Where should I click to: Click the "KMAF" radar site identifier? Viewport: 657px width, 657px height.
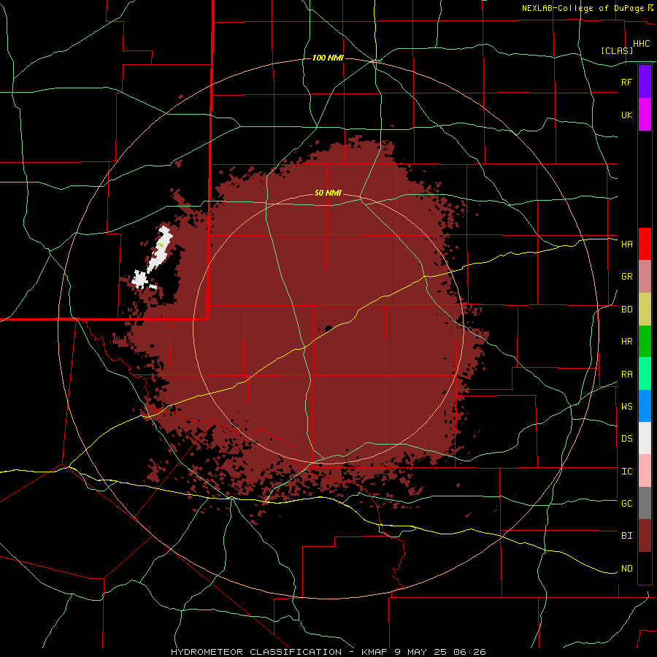[x=376, y=652]
